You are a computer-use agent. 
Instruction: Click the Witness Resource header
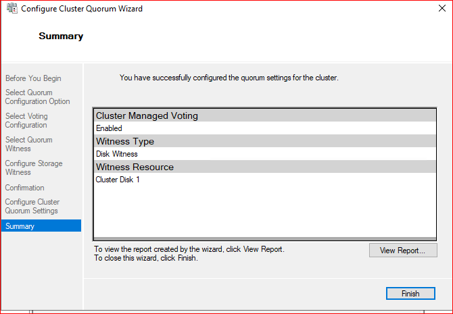point(264,167)
